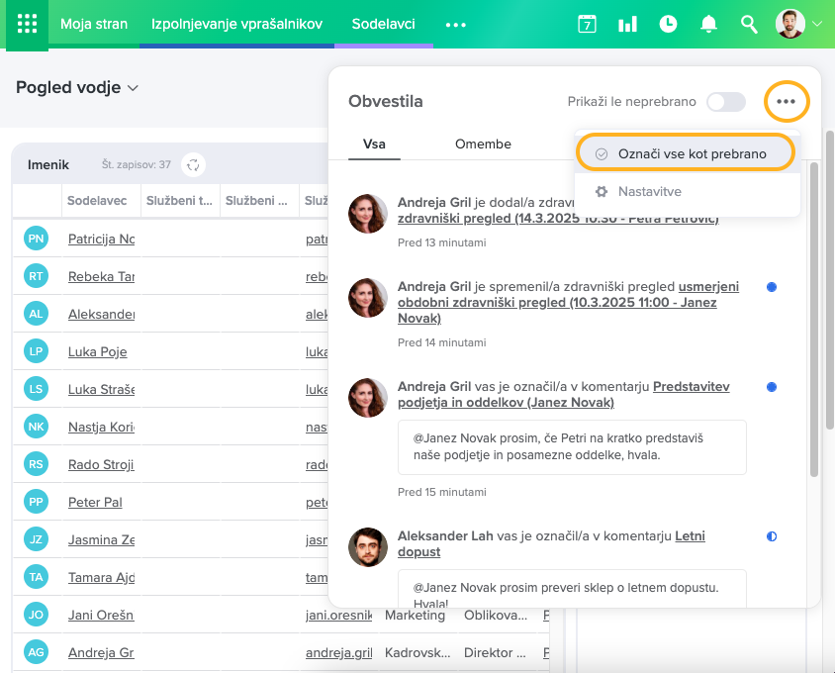Open the more tabs ellipsis in navigation
The width and height of the screenshot is (835, 673).
(x=455, y=24)
